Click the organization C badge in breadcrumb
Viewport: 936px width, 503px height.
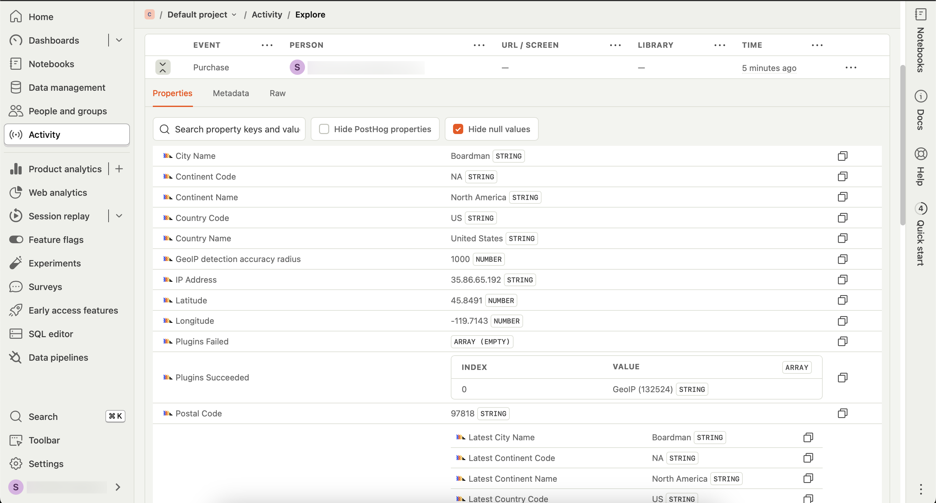pos(149,15)
